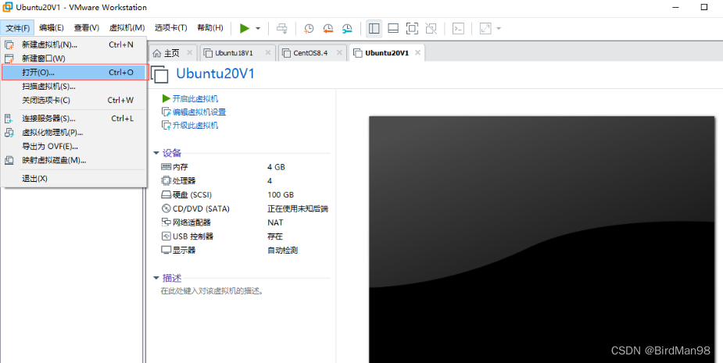Close the Ubuntu20V1 tab
This screenshot has height=363, width=723.
click(417, 53)
